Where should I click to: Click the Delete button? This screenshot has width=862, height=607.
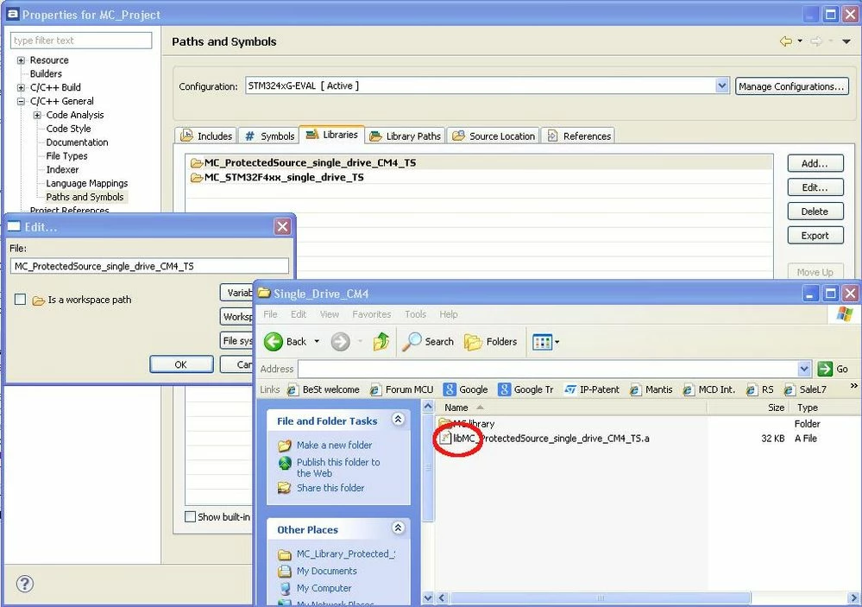[815, 212]
